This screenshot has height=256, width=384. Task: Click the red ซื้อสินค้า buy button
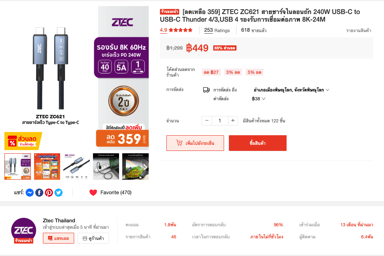tap(258, 143)
